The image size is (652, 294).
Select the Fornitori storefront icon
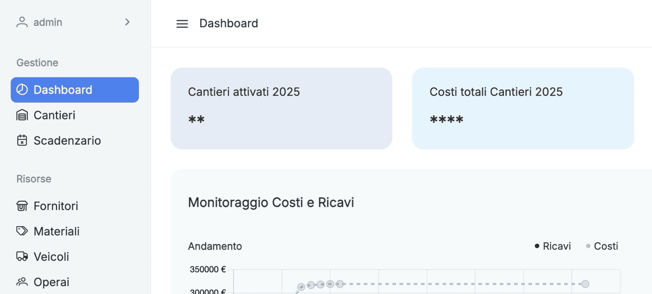click(x=22, y=206)
